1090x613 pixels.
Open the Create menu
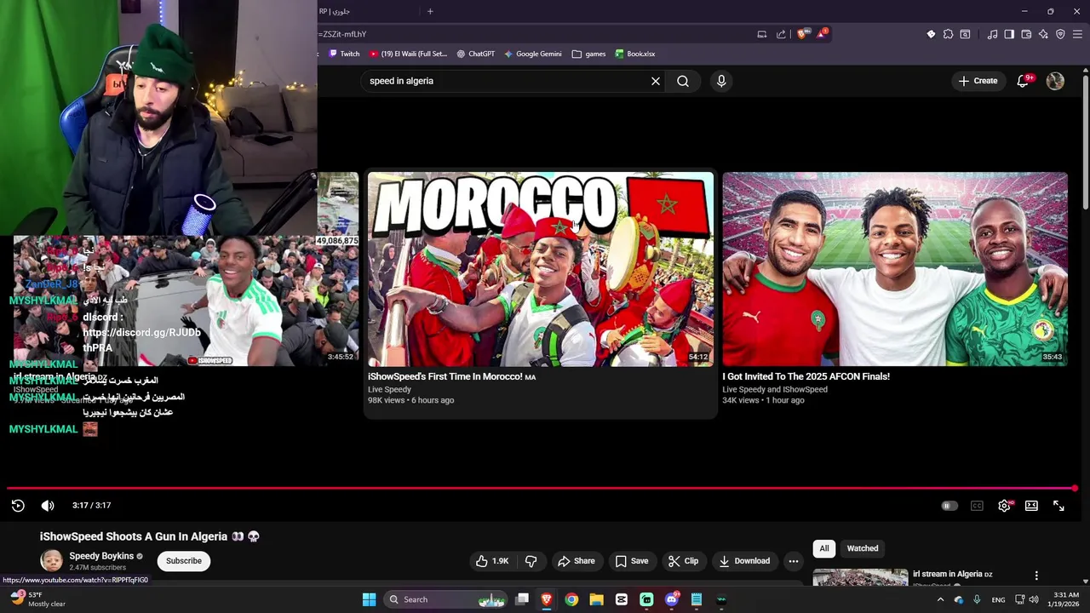click(978, 81)
